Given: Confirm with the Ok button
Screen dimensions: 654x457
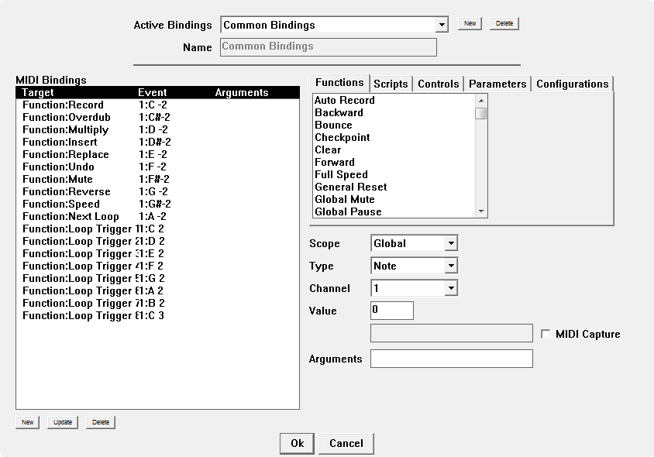Looking at the screenshot, I should click(297, 443).
